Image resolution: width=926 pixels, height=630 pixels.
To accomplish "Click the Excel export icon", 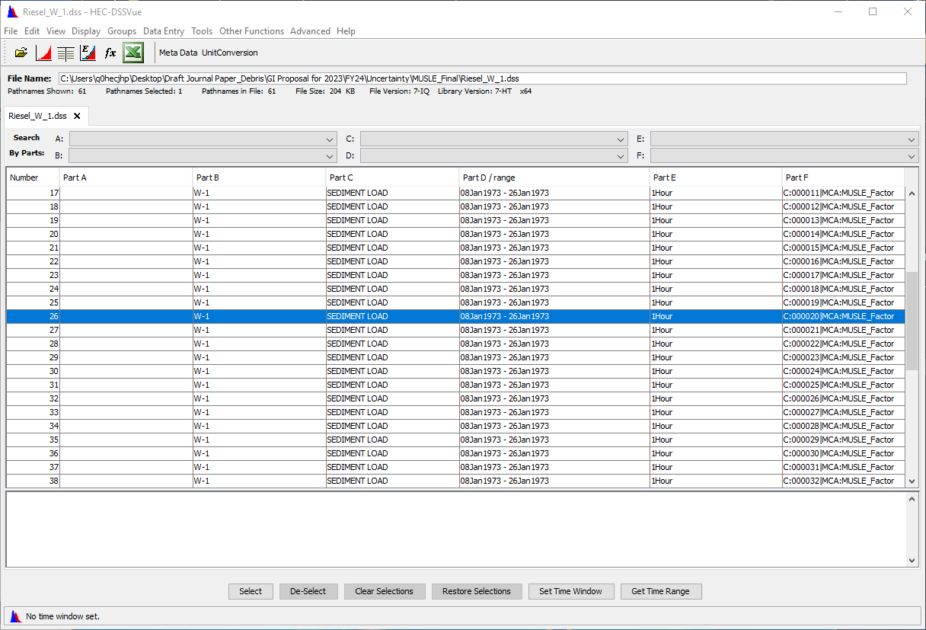I will [133, 53].
